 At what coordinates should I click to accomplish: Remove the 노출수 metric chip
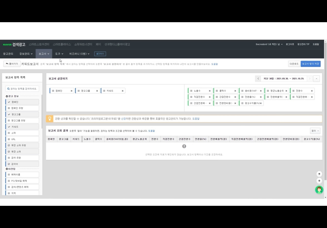pyautogui.click(x=210, y=91)
